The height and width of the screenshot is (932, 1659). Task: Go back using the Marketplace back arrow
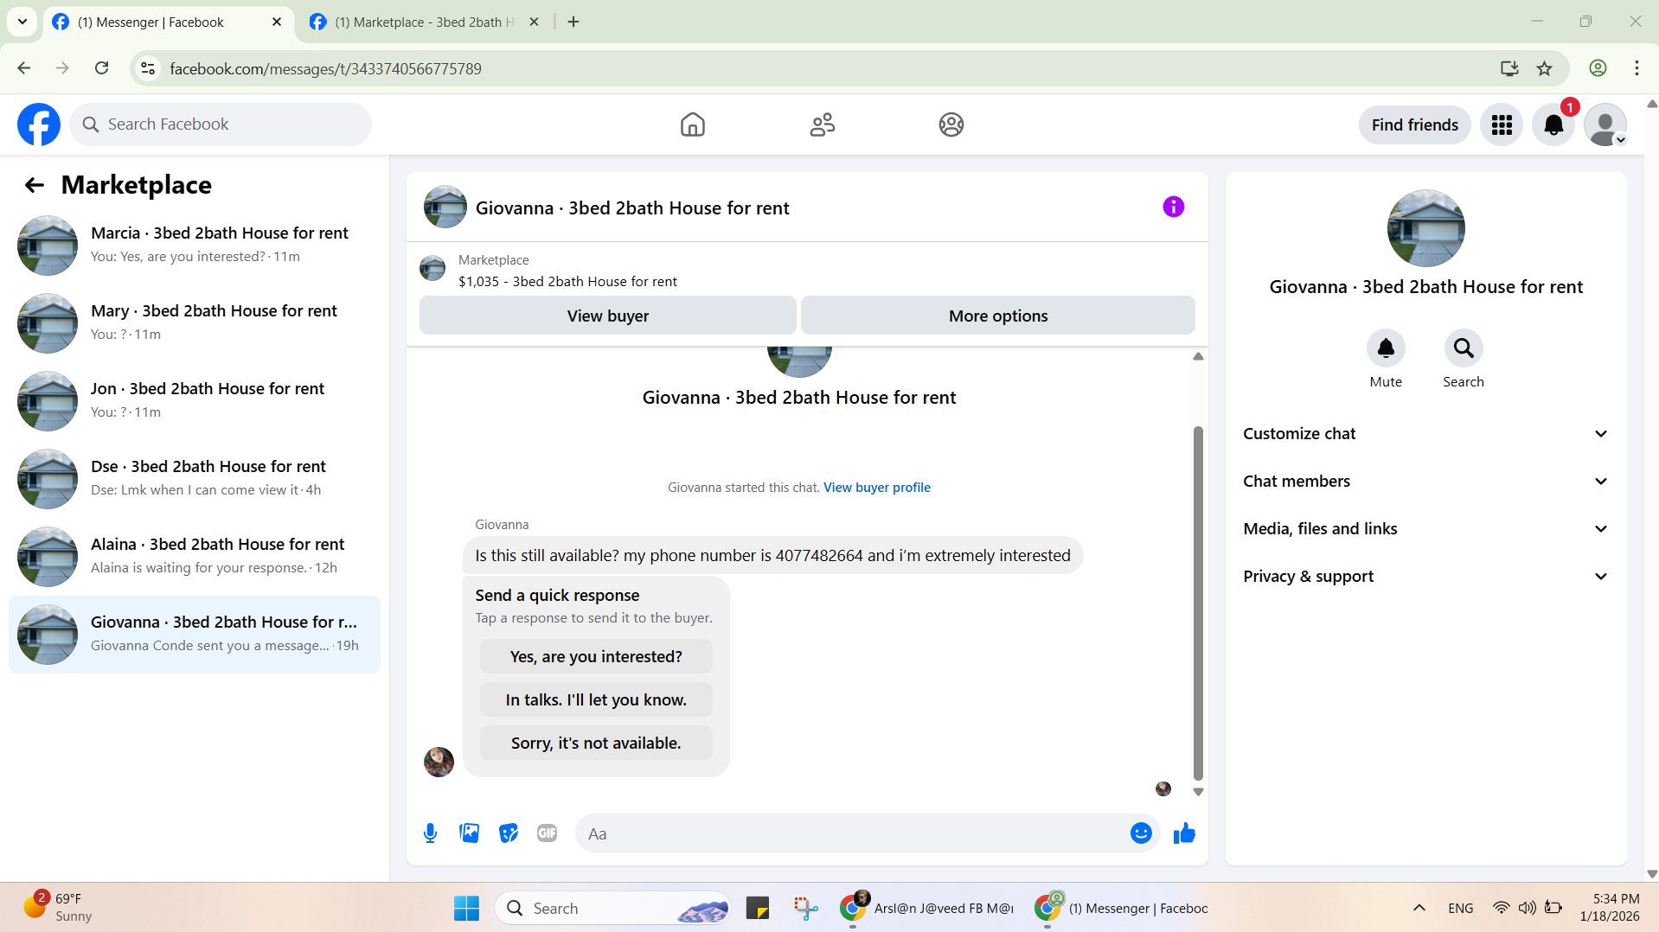click(34, 185)
